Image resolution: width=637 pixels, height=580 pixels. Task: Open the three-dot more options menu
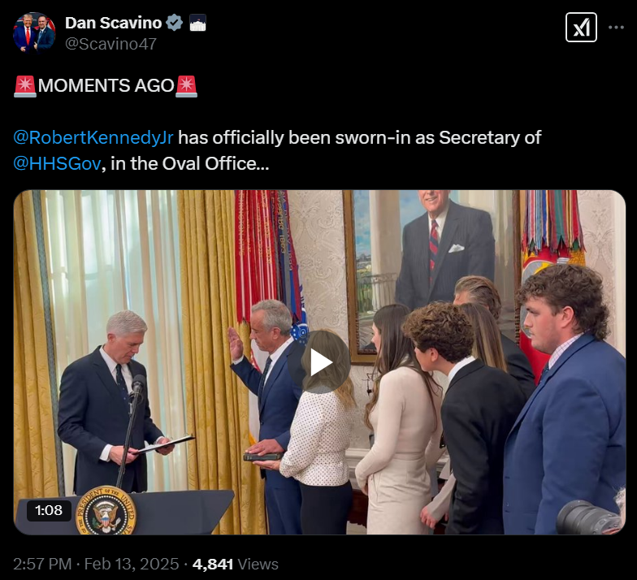(x=616, y=28)
